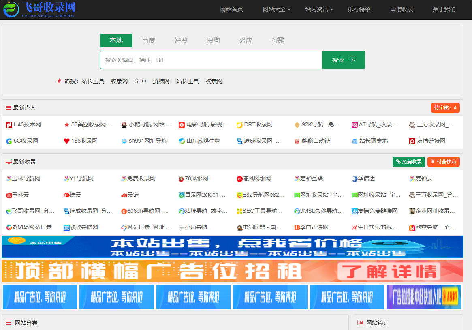Click the 飞哥收录网 site logo

(x=39, y=9)
